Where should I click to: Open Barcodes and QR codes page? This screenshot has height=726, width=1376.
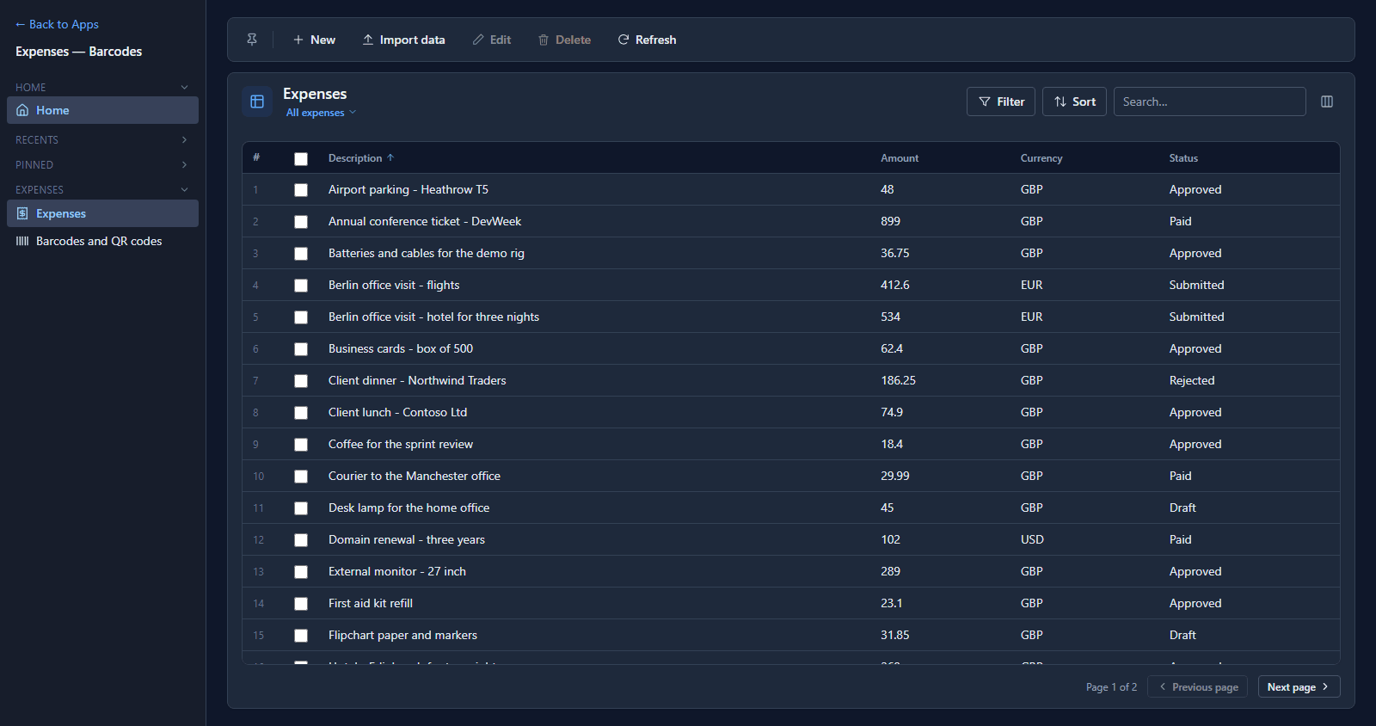coord(102,241)
